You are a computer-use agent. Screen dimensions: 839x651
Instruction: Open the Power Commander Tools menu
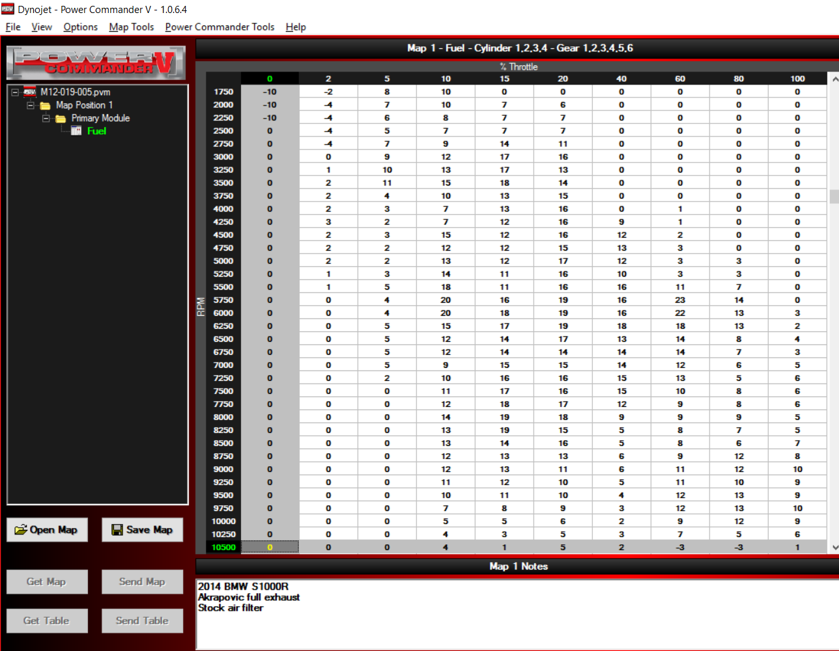(220, 27)
